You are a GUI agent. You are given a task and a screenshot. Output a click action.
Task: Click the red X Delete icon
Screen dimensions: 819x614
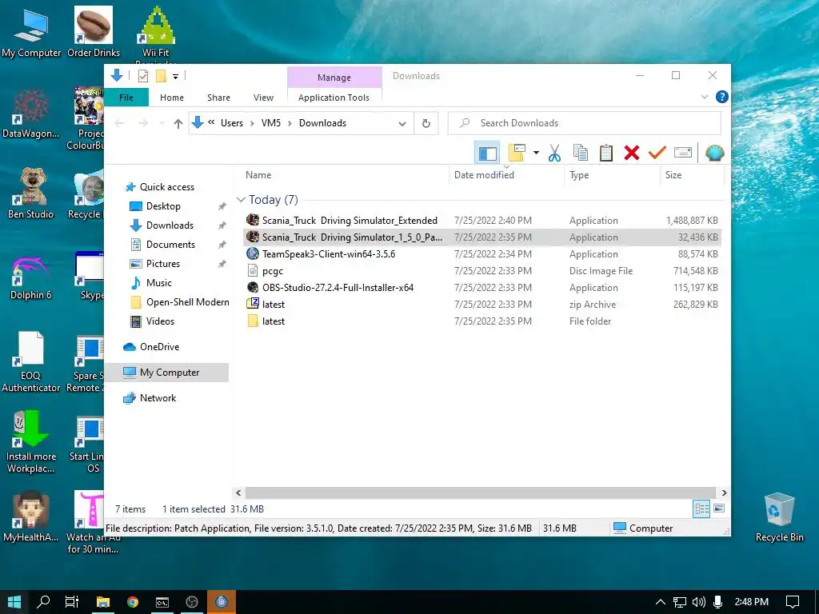(632, 153)
